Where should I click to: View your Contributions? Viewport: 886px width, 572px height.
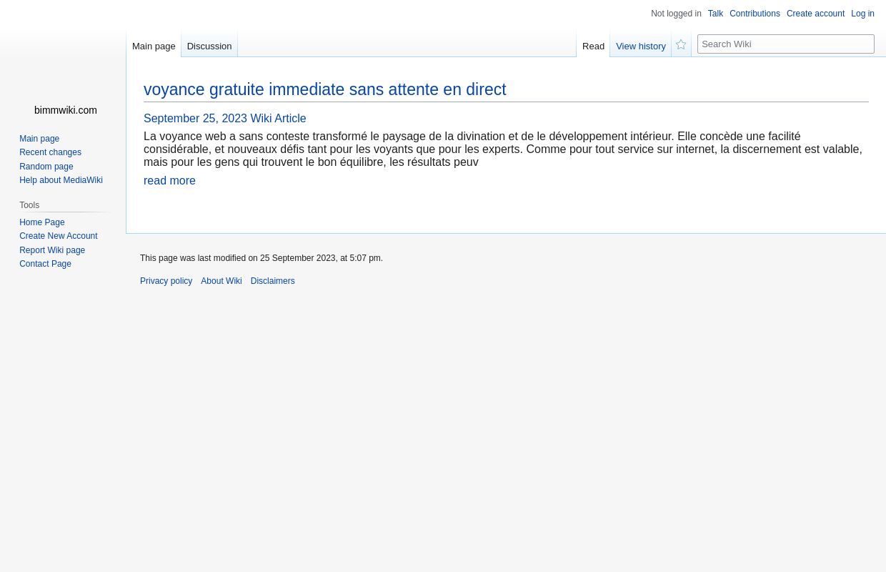point(755,14)
